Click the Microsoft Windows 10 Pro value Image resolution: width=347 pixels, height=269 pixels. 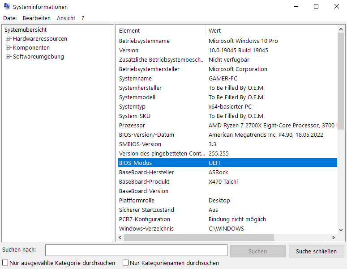pos(243,41)
